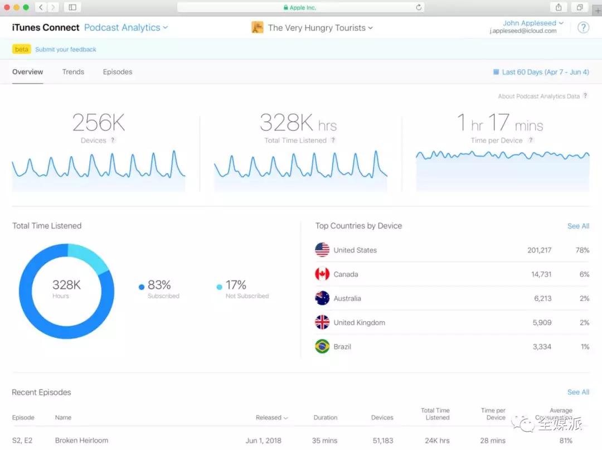Switch to the Episodes tab

click(x=118, y=72)
